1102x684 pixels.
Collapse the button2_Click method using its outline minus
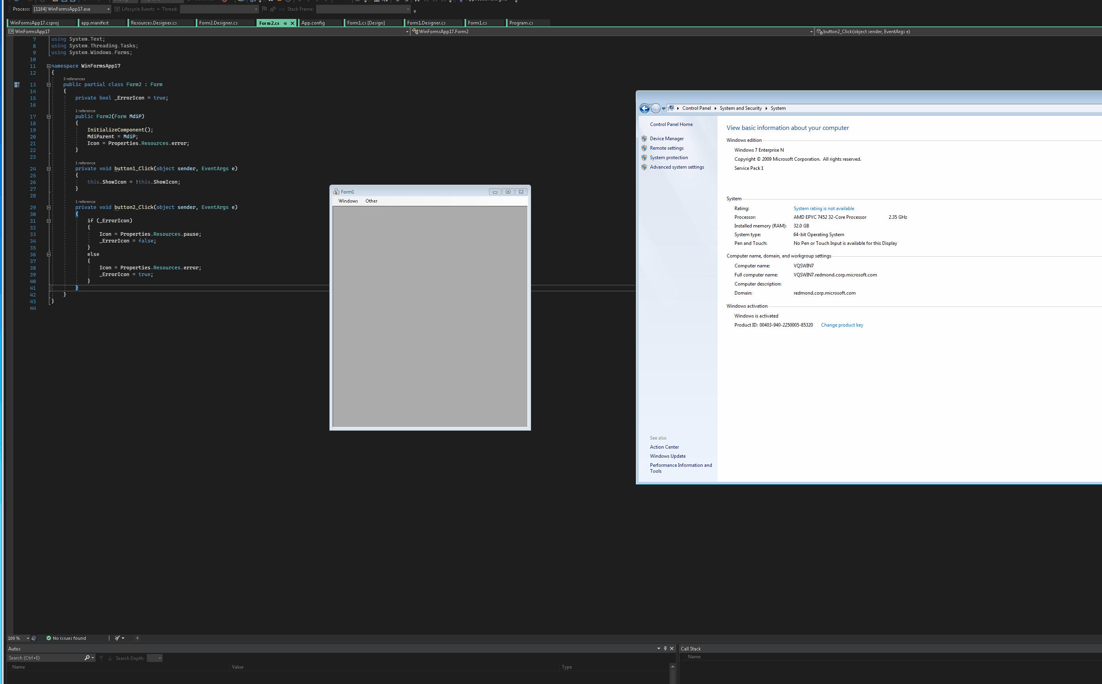coord(49,207)
